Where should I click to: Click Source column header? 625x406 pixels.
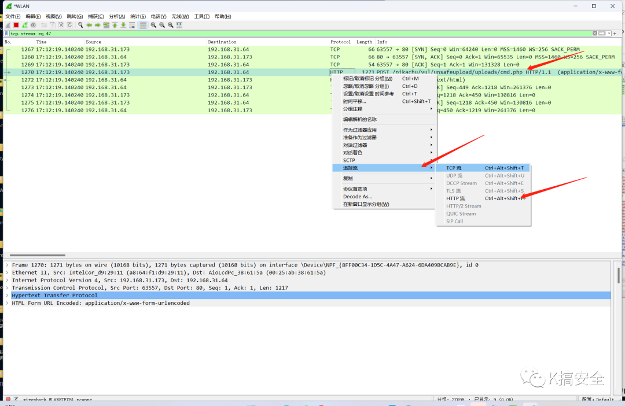click(145, 42)
